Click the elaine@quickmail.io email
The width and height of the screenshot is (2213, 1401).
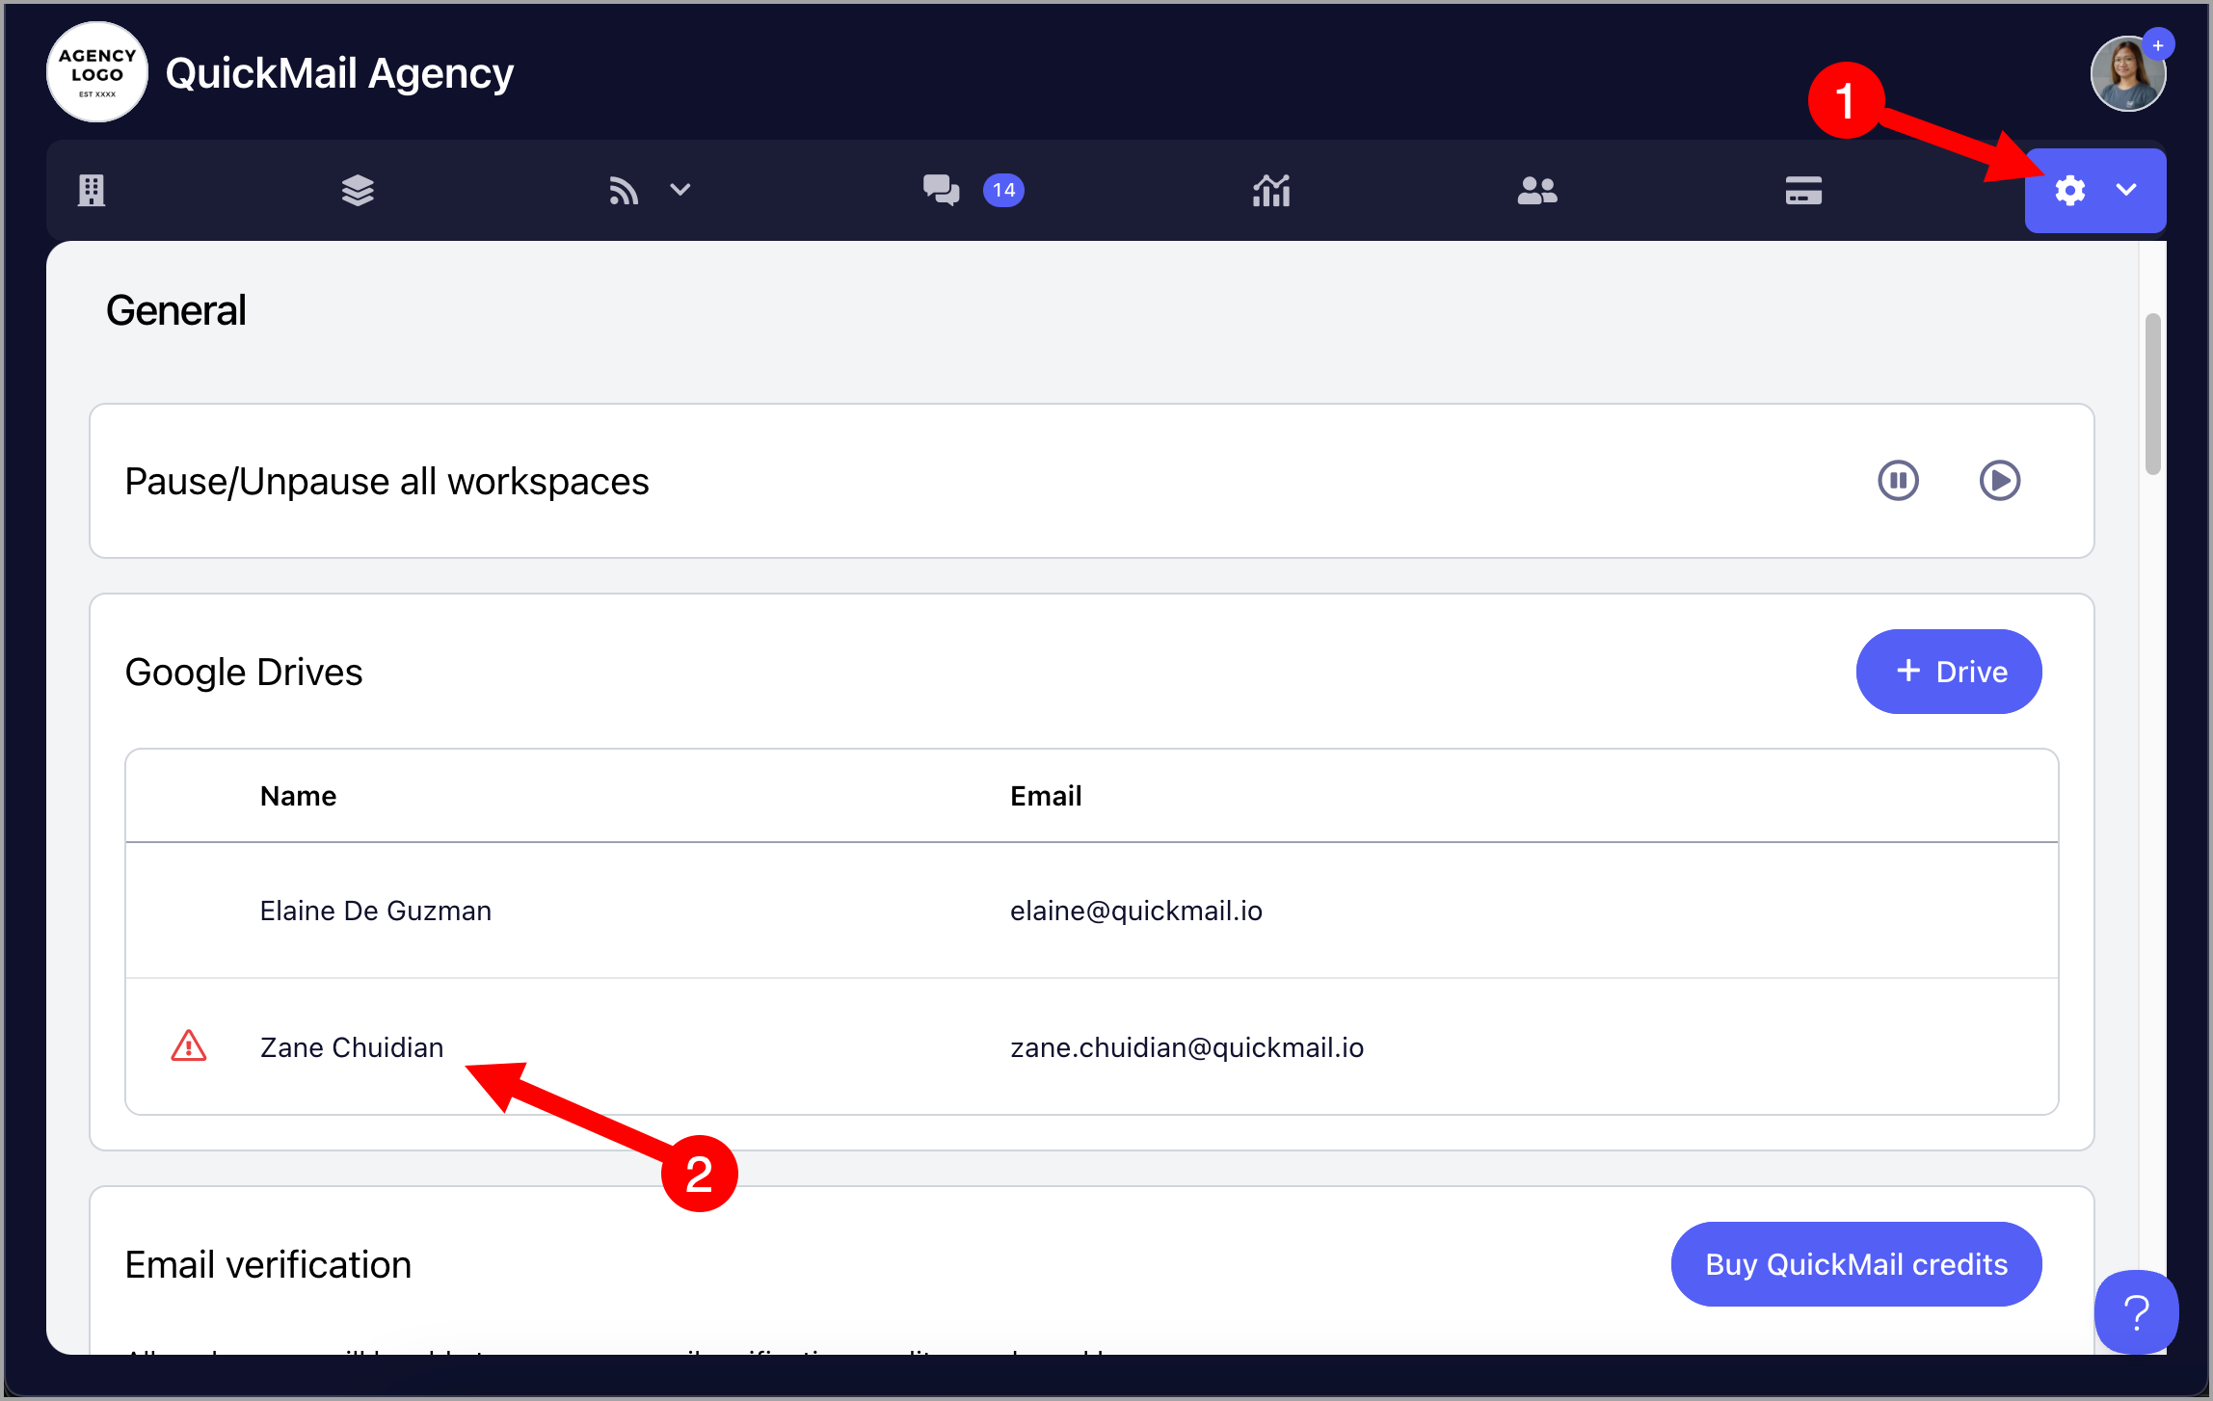tap(1136, 911)
